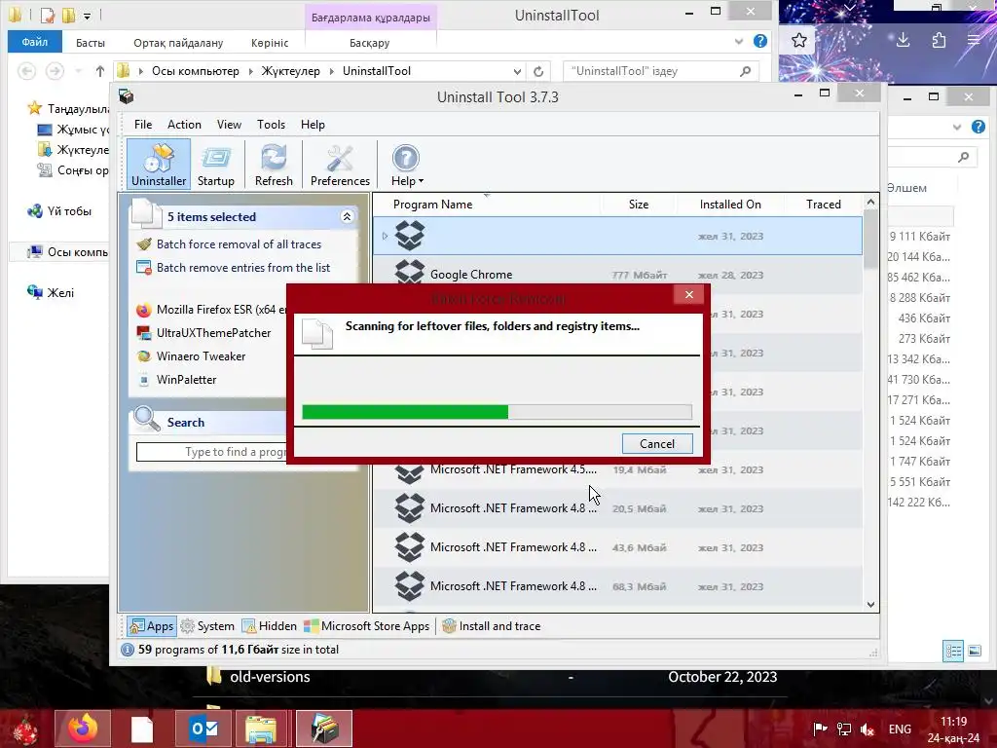Open the Басты ribbon tab
The height and width of the screenshot is (748, 997).
pyautogui.click(x=91, y=43)
